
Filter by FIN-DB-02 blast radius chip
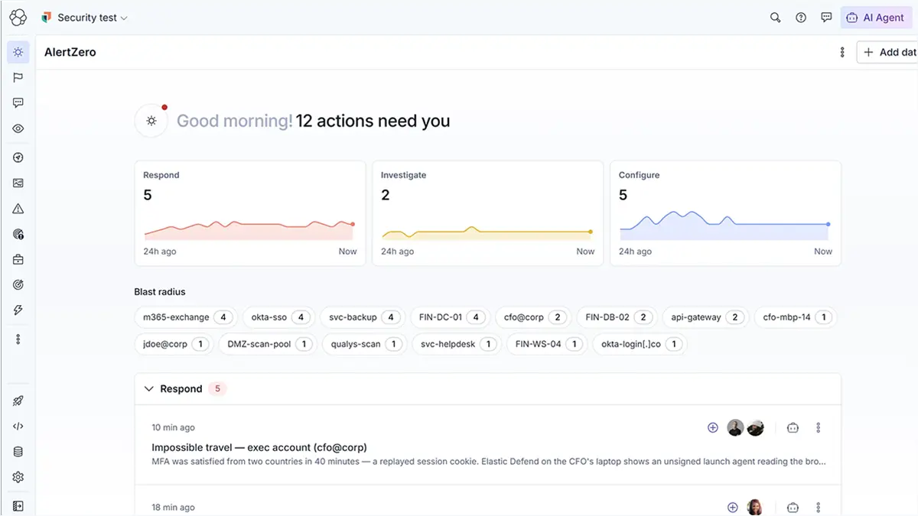coord(616,317)
